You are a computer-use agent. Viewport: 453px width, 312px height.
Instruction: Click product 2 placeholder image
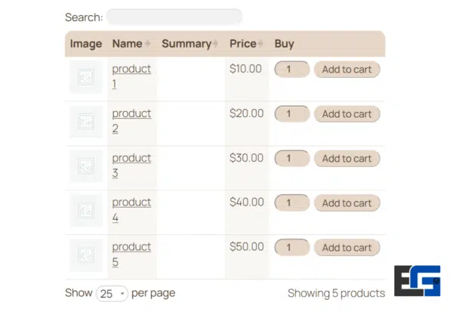[x=86, y=122]
